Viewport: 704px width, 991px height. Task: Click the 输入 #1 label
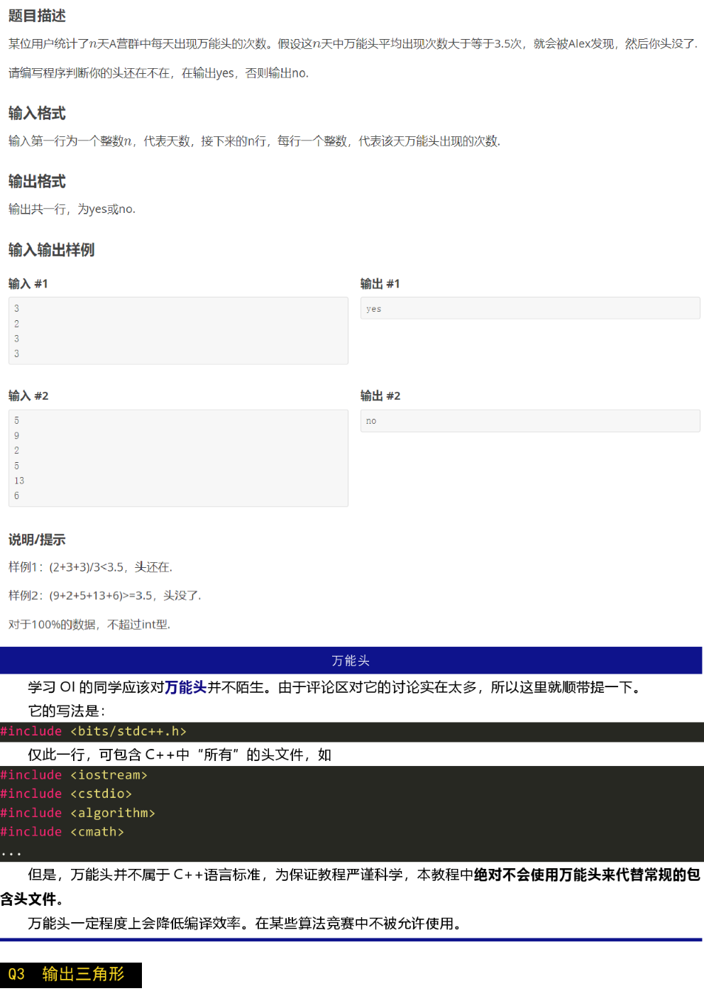[28, 284]
